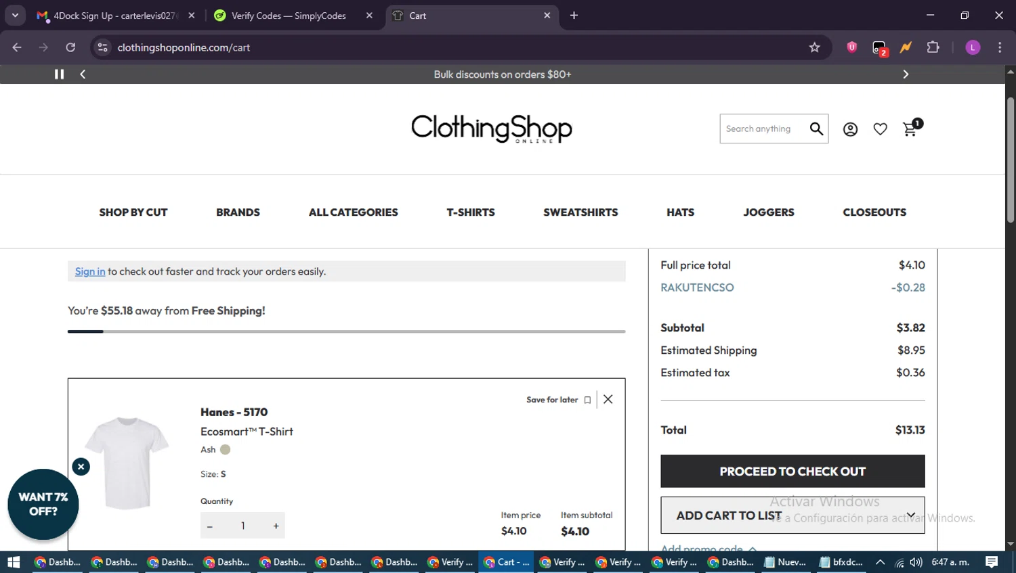Click address bar URL clothingshoponline.com/cart
Image resolution: width=1016 pixels, height=573 pixels.
(x=184, y=47)
